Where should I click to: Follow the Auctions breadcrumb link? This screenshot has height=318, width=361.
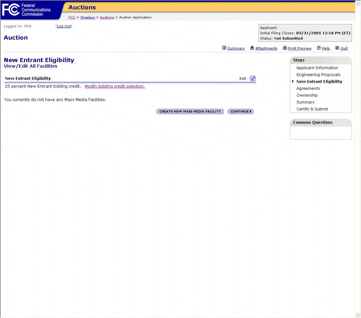click(x=107, y=17)
